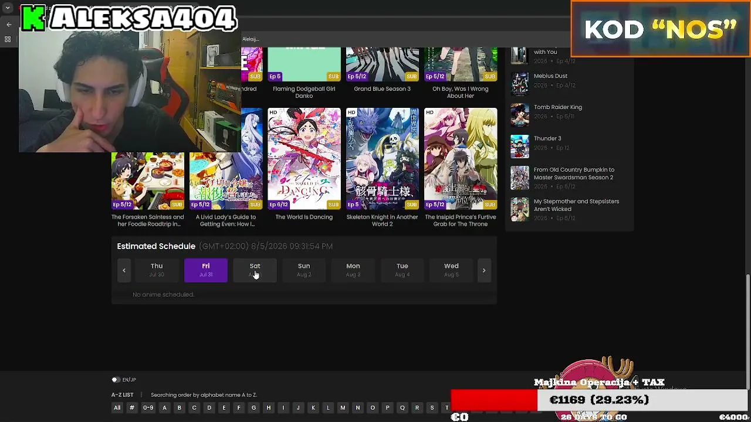The width and height of the screenshot is (751, 422).
Task: Filter A-Z list by letter L
Action: (x=328, y=408)
